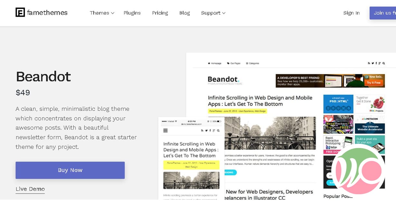Click the Facebook icon in desktop preview
396x201 pixels.
click(377, 63)
